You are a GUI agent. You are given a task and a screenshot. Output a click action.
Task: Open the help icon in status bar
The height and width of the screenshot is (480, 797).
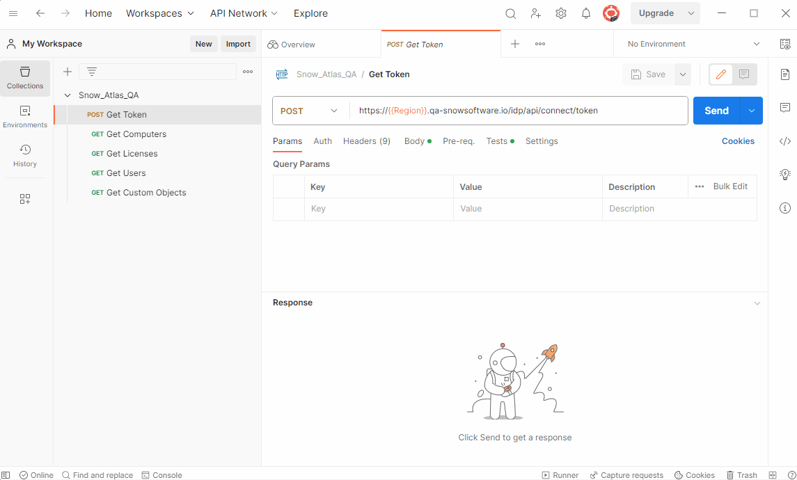pyautogui.click(x=791, y=475)
